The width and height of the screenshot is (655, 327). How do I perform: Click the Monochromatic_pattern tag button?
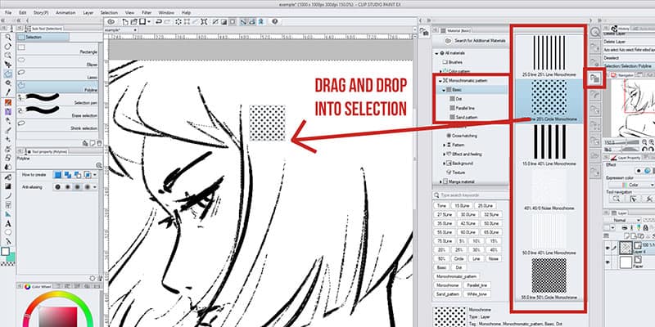(x=457, y=276)
